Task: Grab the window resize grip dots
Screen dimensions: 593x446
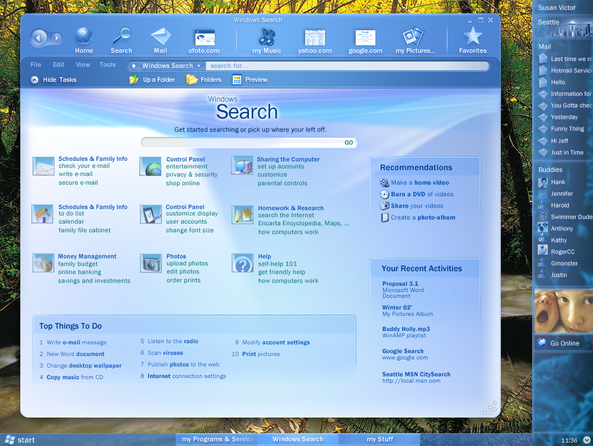Action: pos(490,408)
